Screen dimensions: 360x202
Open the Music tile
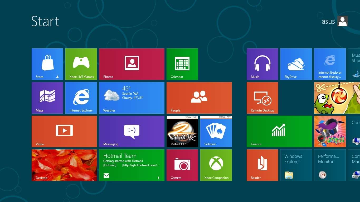(262, 64)
